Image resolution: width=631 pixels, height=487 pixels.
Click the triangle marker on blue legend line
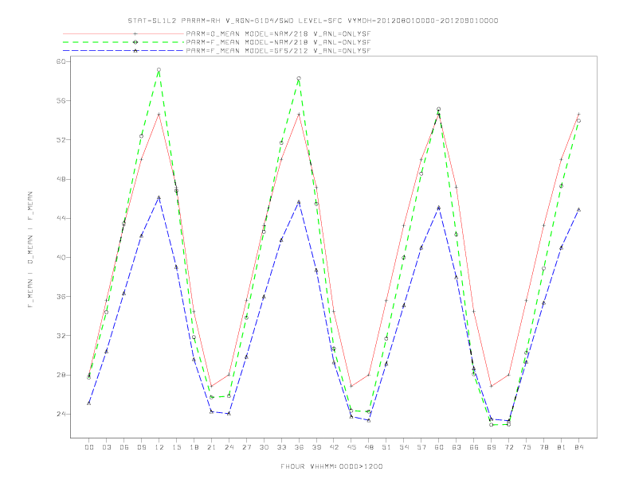135,51
